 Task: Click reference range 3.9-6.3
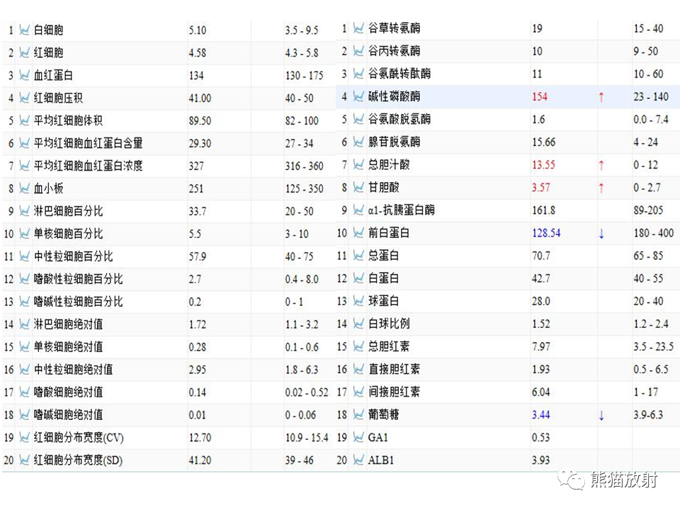648,414
